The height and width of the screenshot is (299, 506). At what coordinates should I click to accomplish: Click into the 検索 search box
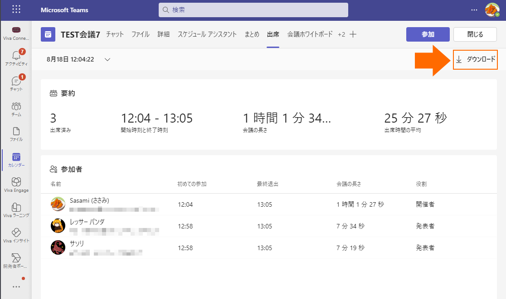[253, 10]
